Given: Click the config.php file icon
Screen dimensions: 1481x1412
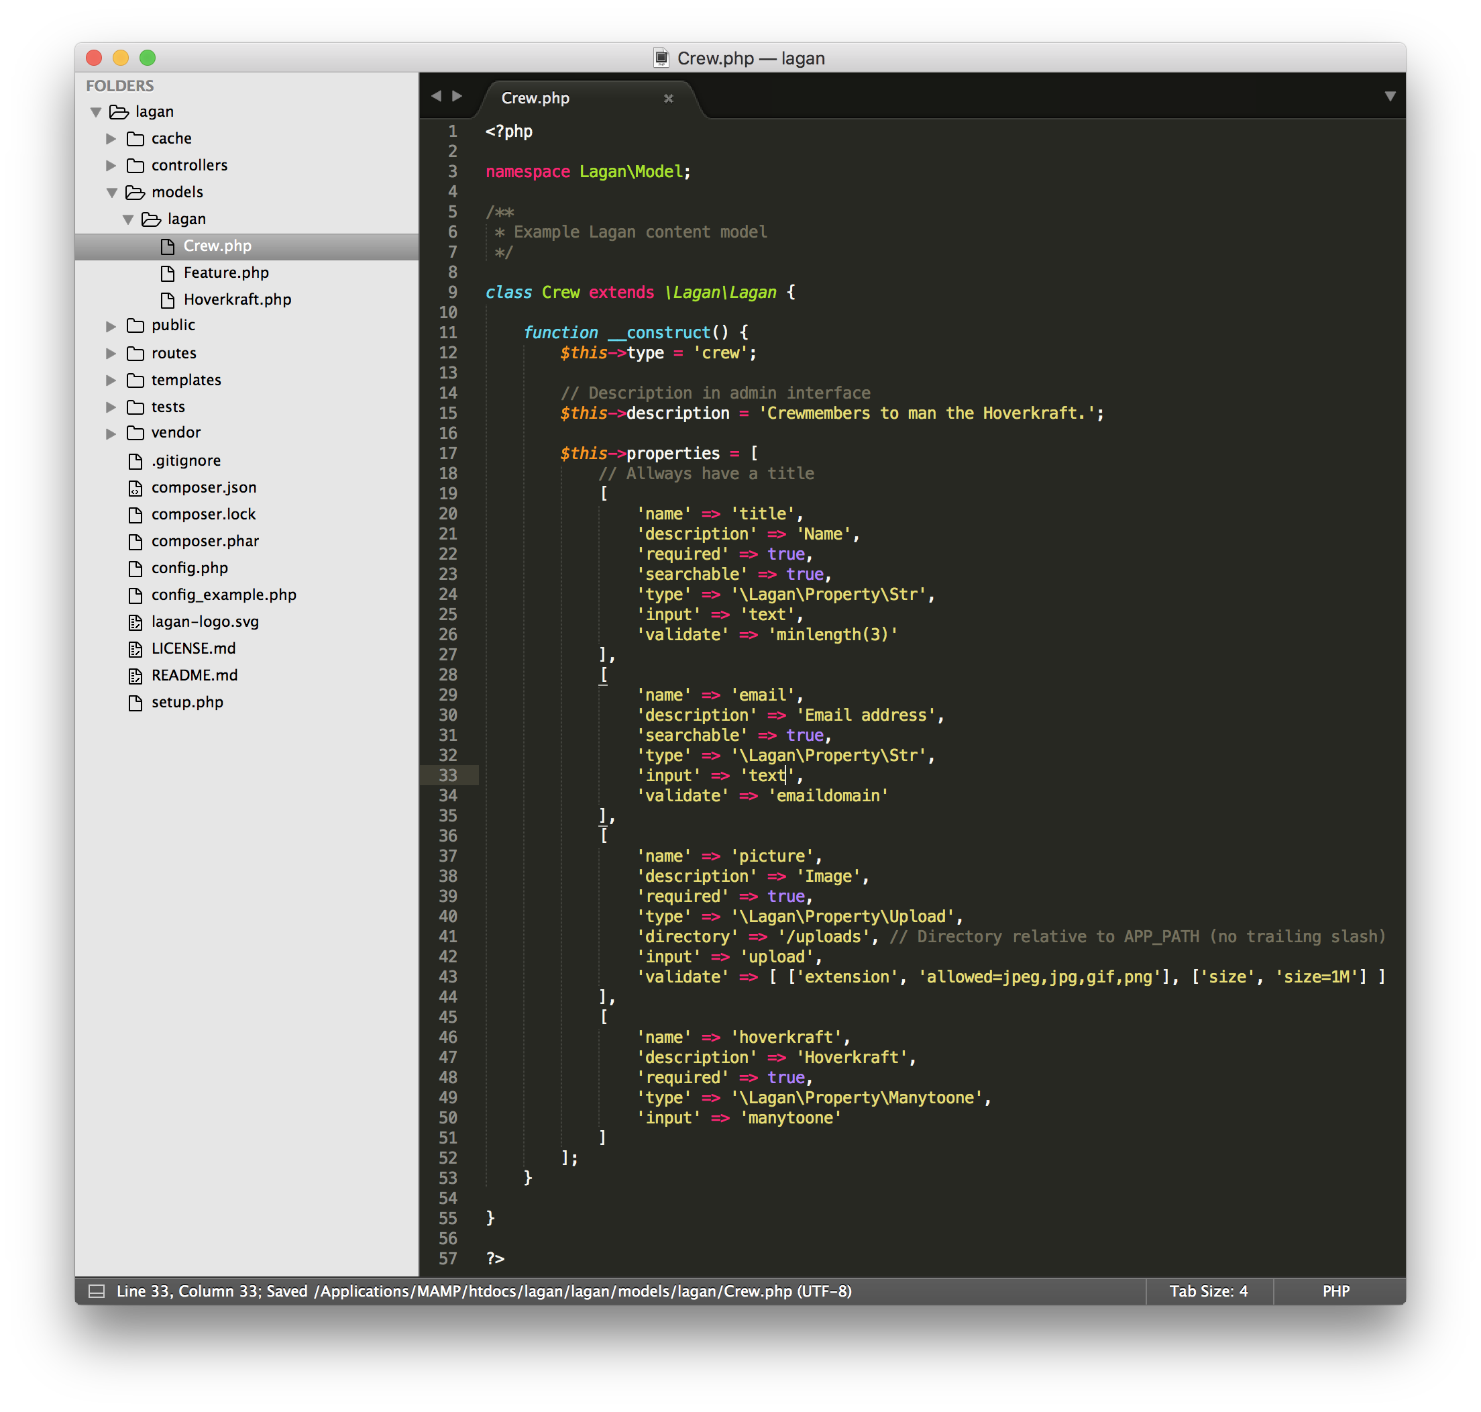Looking at the screenshot, I should tap(135, 568).
